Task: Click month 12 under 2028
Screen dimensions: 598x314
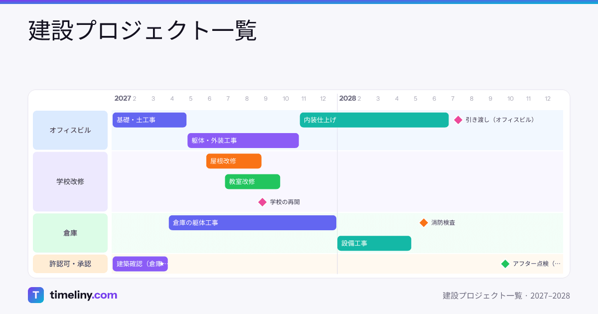Action: pyautogui.click(x=548, y=99)
